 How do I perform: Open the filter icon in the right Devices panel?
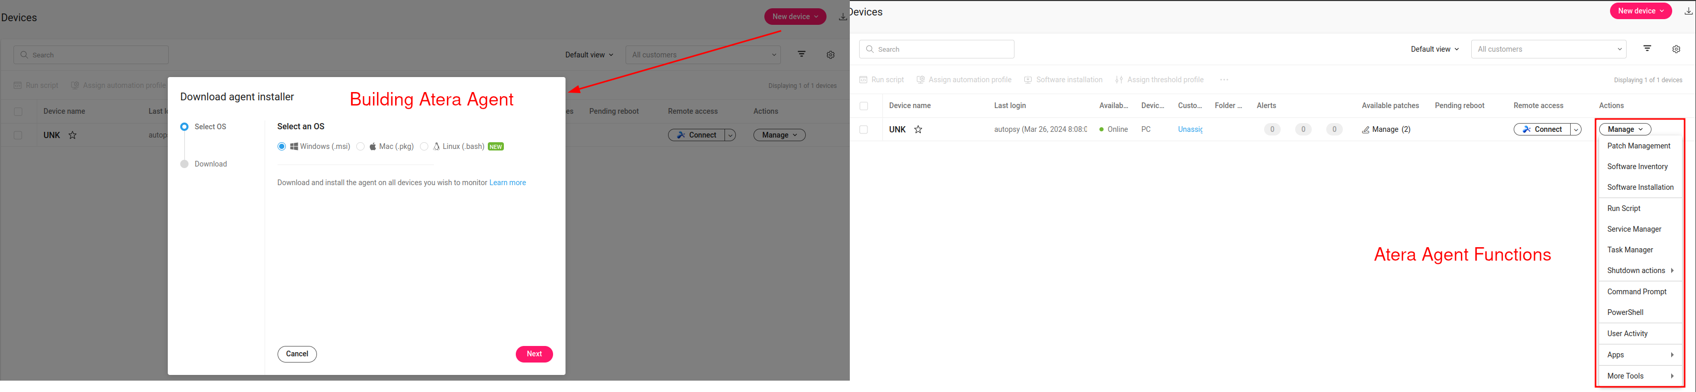[x=1647, y=49]
